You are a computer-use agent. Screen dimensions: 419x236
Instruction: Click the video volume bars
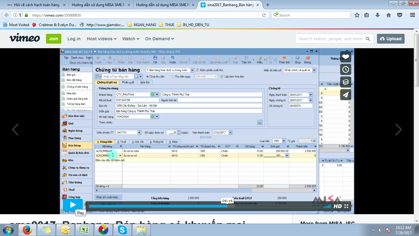tap(327, 206)
